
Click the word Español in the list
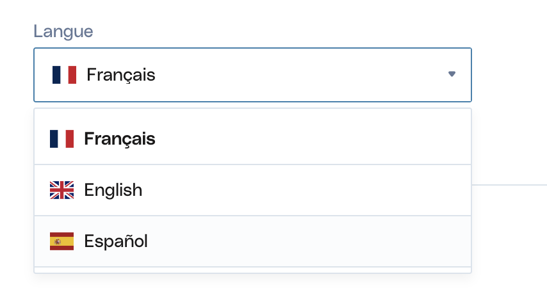coord(116,241)
